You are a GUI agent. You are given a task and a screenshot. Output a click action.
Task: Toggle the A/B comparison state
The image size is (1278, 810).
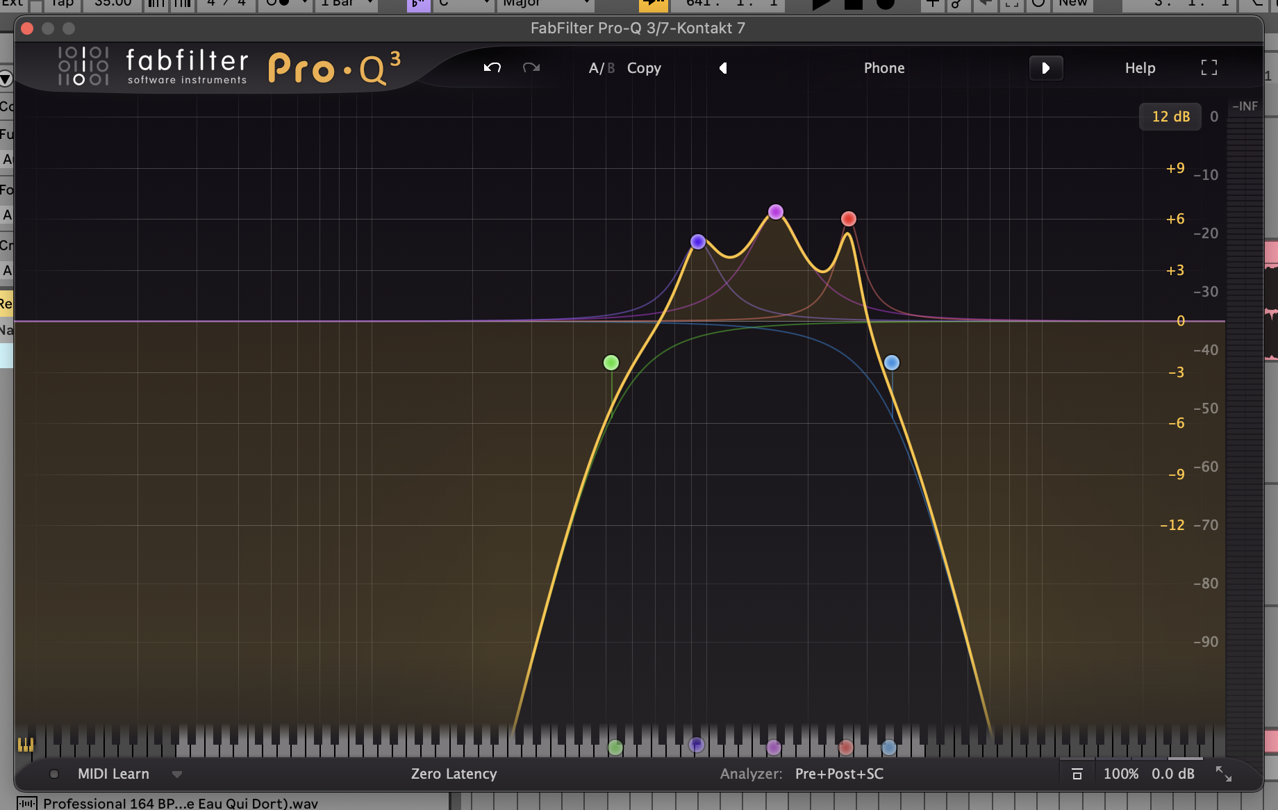(601, 68)
